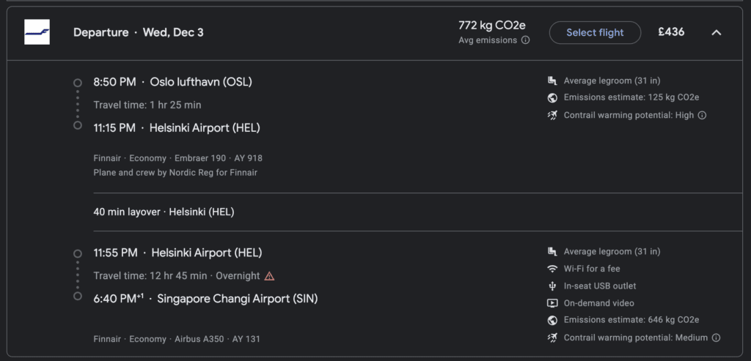The image size is (751, 361).
Task: Click the Avg emissions info icon
Action: 525,40
